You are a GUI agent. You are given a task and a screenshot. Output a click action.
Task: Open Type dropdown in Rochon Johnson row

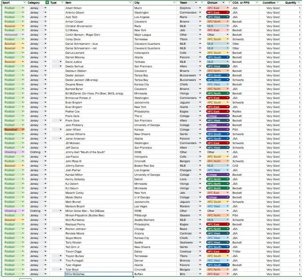tap(60, 229)
